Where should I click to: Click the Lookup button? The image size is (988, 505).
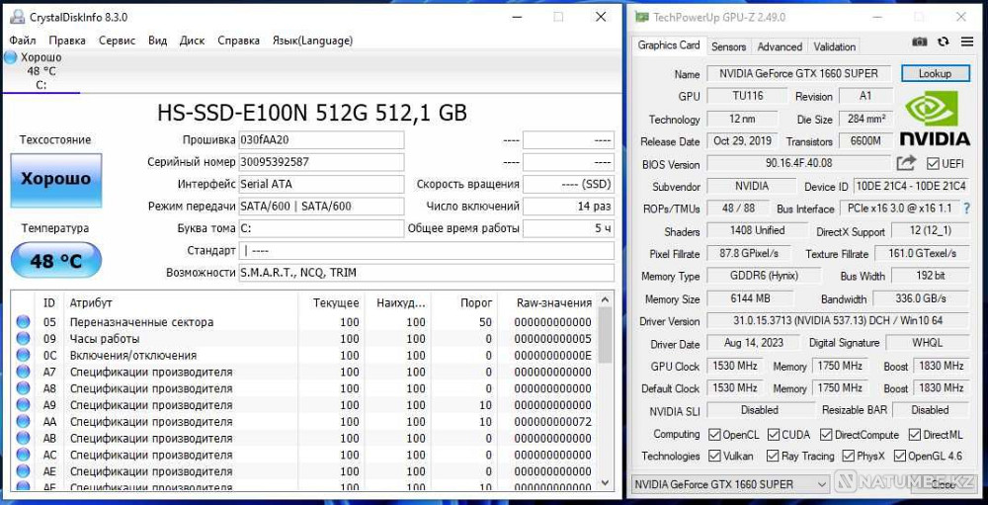(935, 73)
